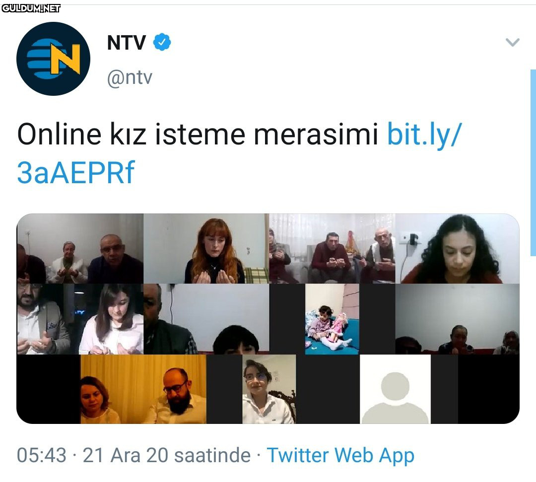Select the curly dark-haired woman's video tile
The width and height of the screenshot is (536, 482).
pyautogui.click(x=458, y=249)
